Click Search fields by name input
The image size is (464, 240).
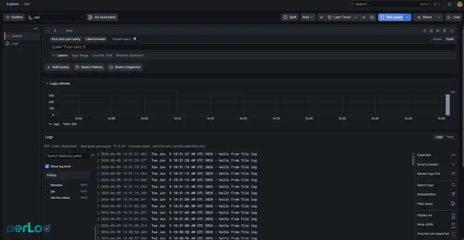[x=67, y=156]
